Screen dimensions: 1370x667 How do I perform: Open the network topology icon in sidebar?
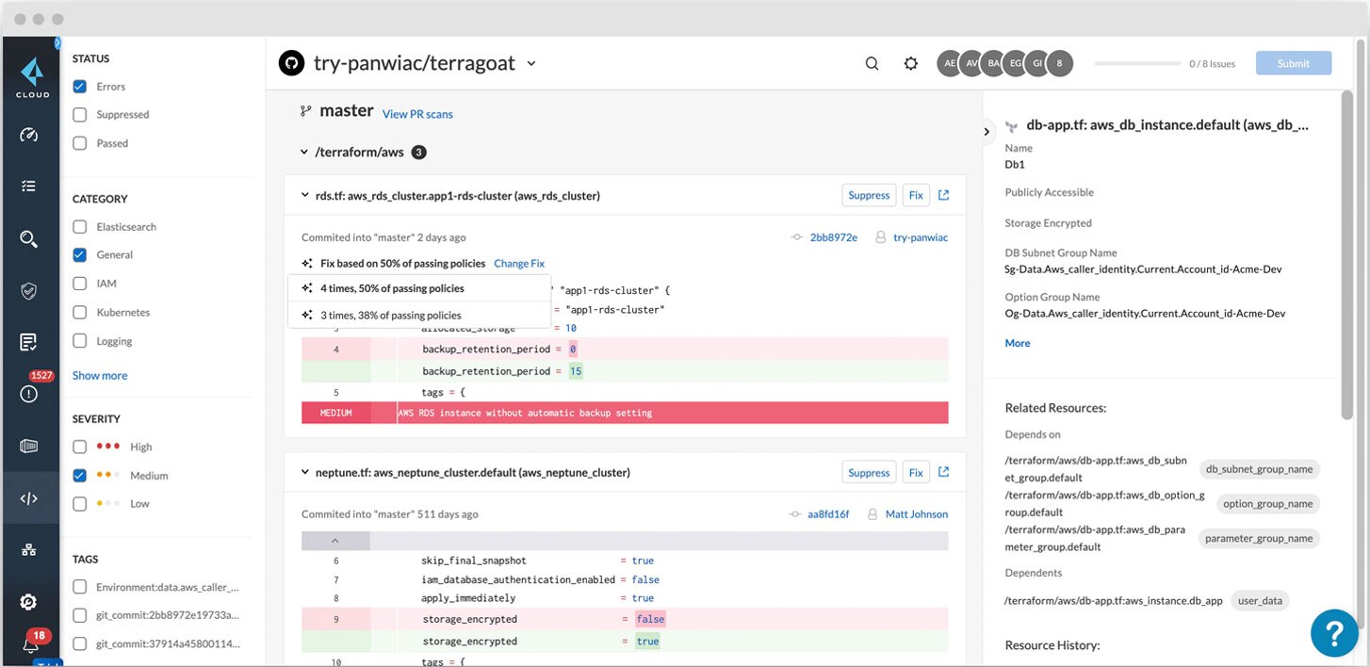click(29, 550)
